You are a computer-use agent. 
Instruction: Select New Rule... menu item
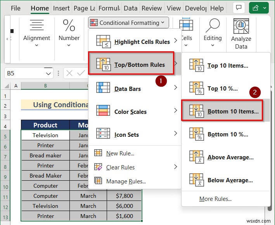[x=135, y=153]
